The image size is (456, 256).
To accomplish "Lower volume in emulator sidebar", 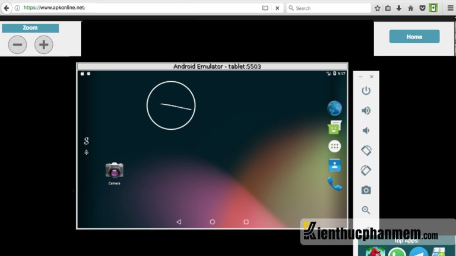I will 366,130.
